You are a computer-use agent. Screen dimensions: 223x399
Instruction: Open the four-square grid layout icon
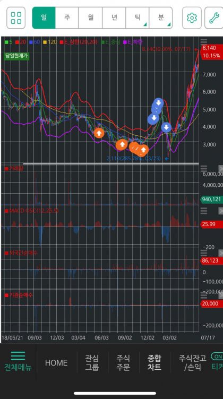click(16, 18)
